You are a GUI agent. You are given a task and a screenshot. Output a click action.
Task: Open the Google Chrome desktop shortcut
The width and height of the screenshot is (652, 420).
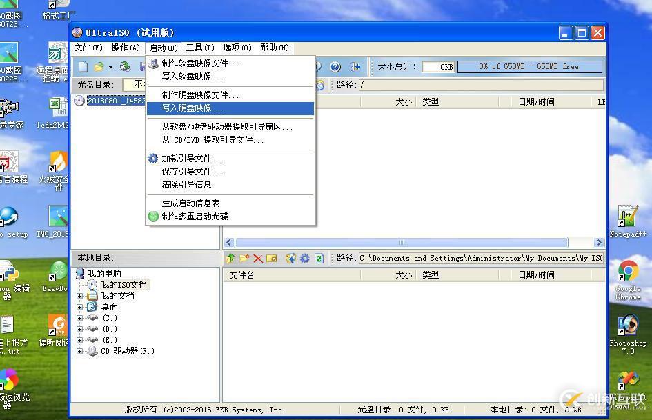pyautogui.click(x=628, y=280)
